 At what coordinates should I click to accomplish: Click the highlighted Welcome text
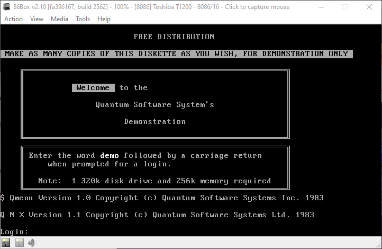[93, 88]
